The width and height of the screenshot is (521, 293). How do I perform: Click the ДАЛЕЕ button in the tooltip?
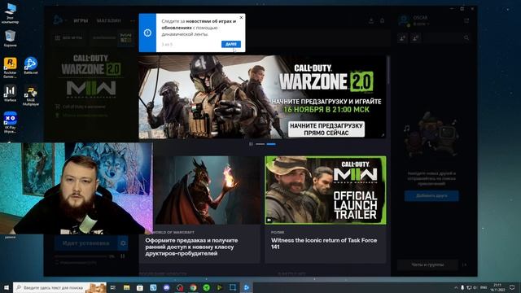(231, 44)
